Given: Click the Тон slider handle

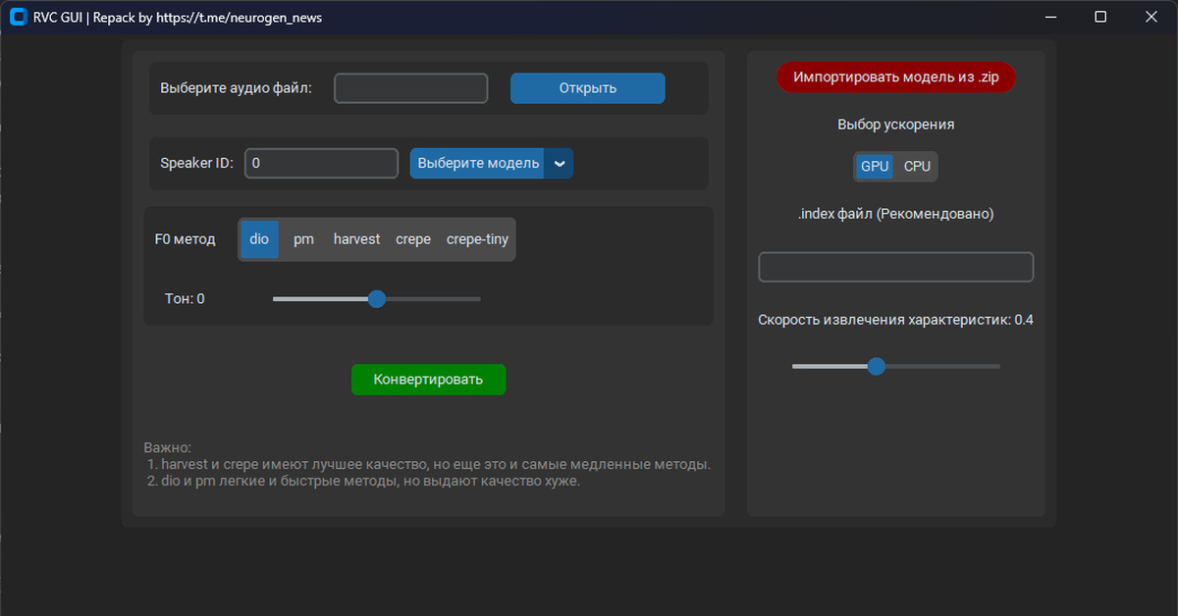Looking at the screenshot, I should click(x=376, y=299).
